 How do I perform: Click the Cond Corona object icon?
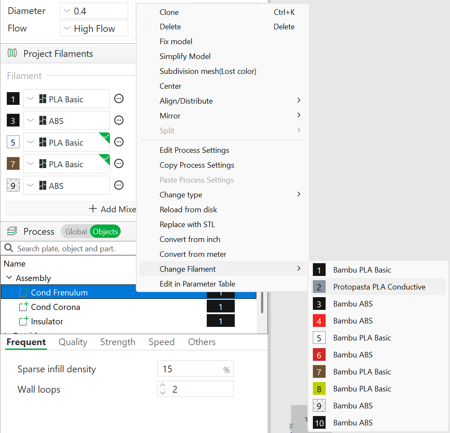24,306
